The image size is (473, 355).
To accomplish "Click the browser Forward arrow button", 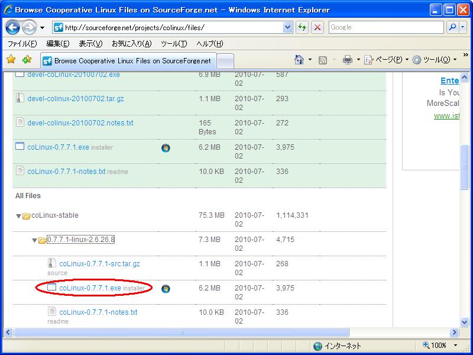I will (29, 28).
